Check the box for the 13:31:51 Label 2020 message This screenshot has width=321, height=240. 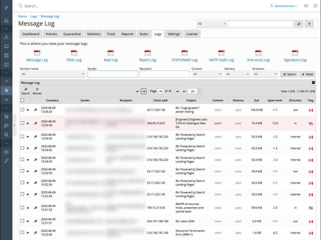click(x=22, y=221)
